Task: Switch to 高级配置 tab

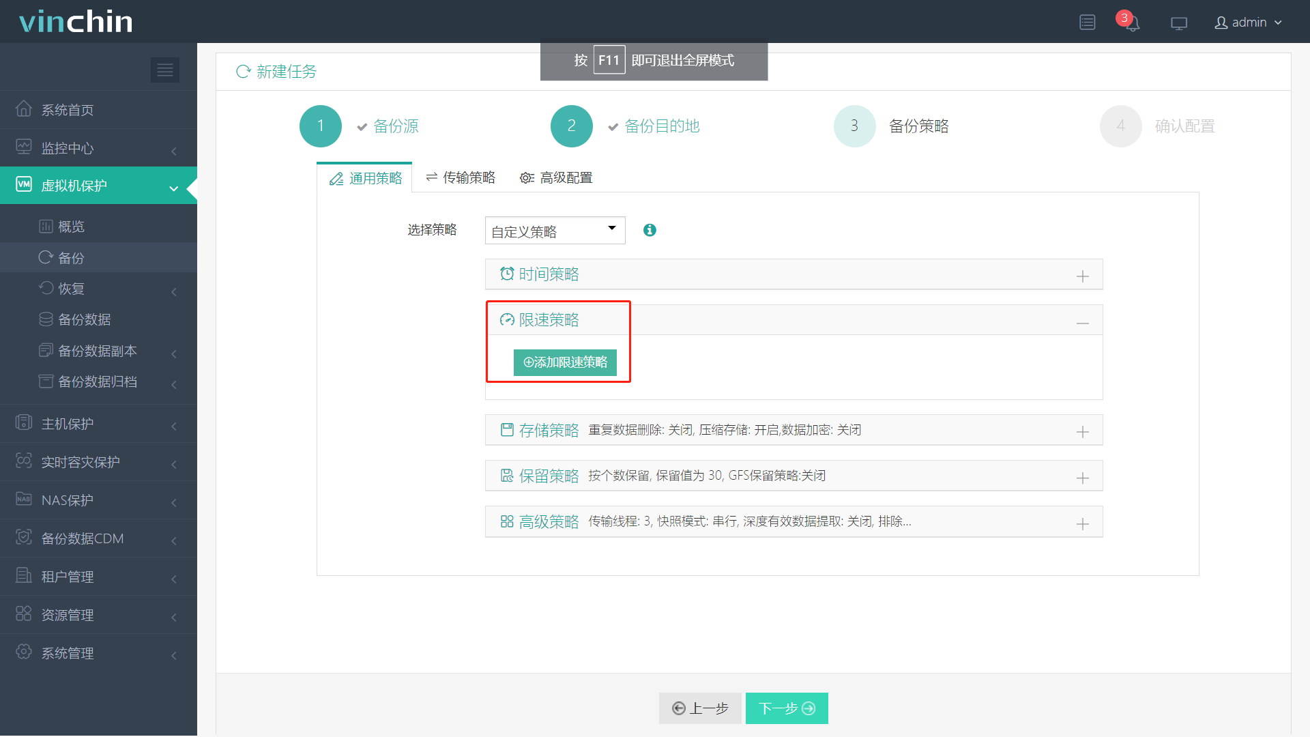Action: pos(556,178)
